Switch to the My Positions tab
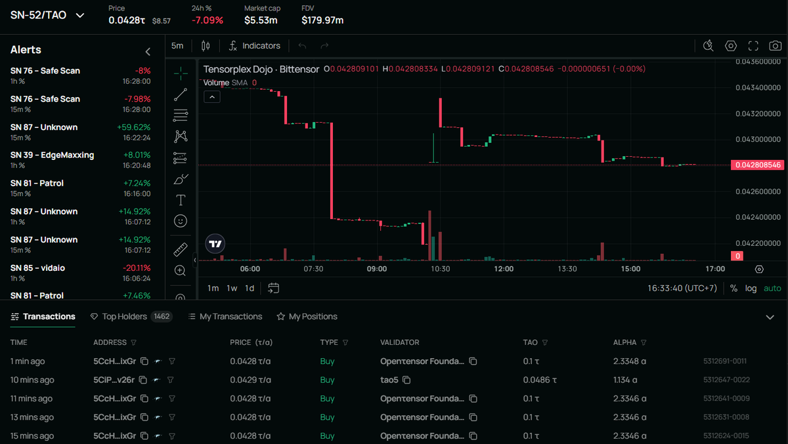The image size is (788, 444). point(307,317)
